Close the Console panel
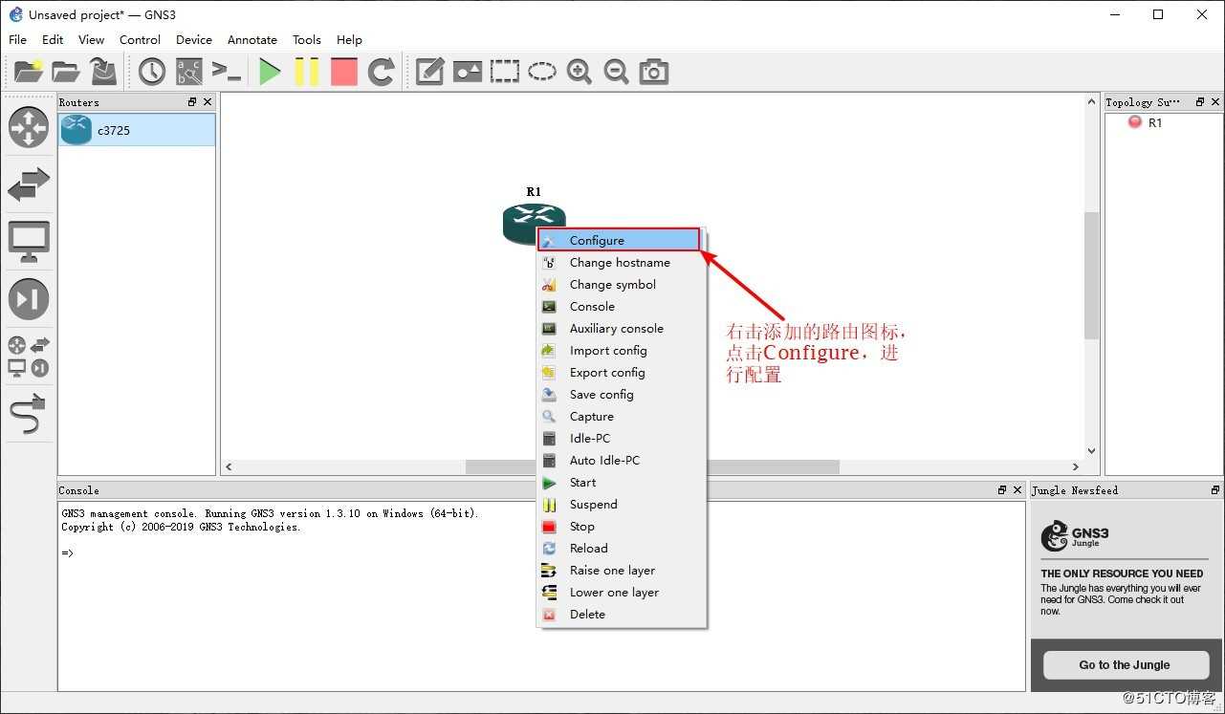Image resolution: width=1225 pixels, height=714 pixels. pos(1017,489)
